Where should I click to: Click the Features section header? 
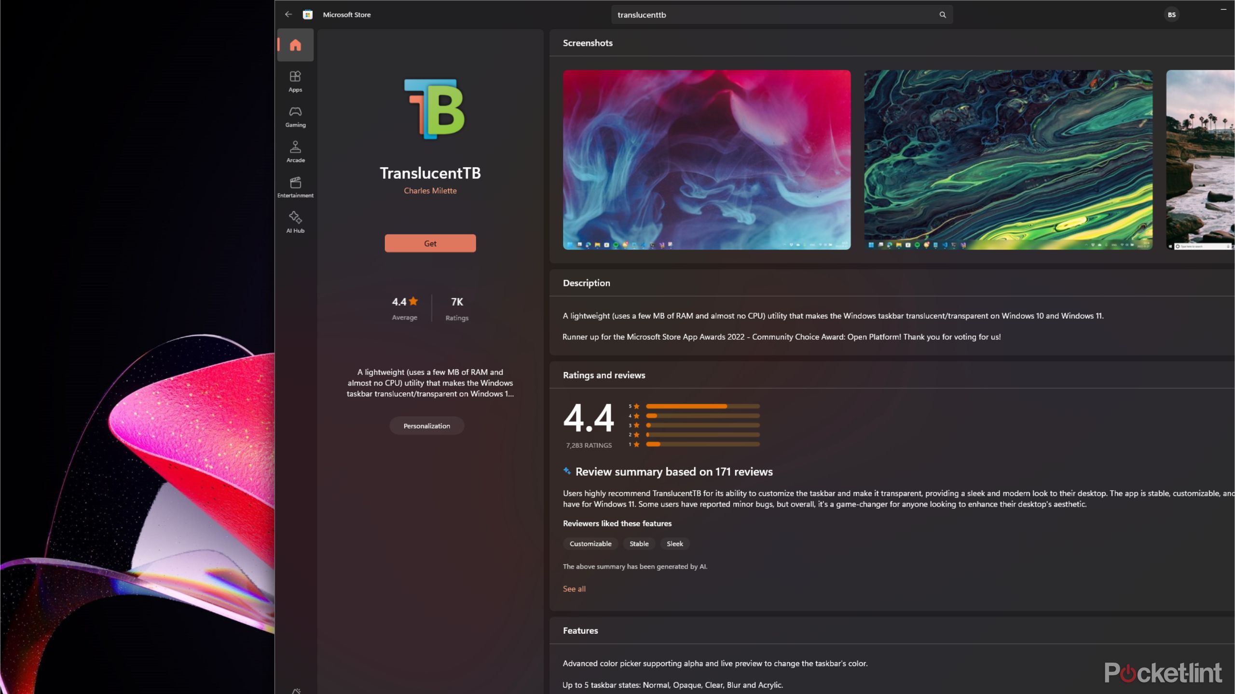580,630
